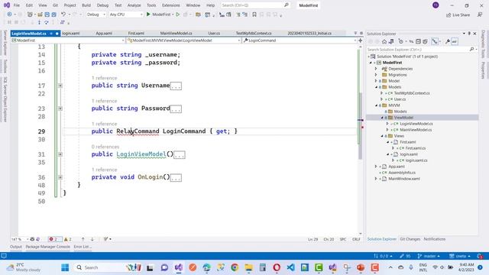Click the account avatar circle in title bar
The image size is (489, 275).
[x=436, y=5]
